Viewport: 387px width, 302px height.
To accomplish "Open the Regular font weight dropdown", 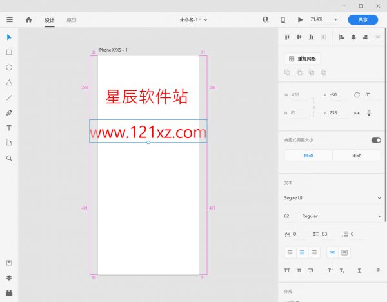I will pyautogui.click(x=342, y=216).
